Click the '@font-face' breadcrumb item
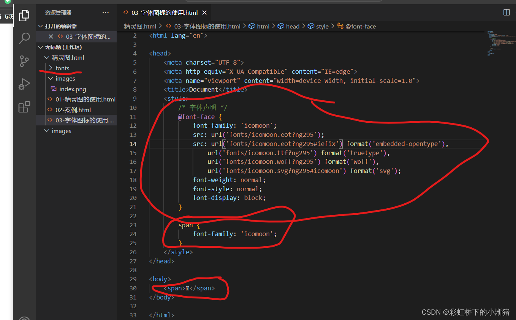This screenshot has width=516, height=320. point(360,26)
